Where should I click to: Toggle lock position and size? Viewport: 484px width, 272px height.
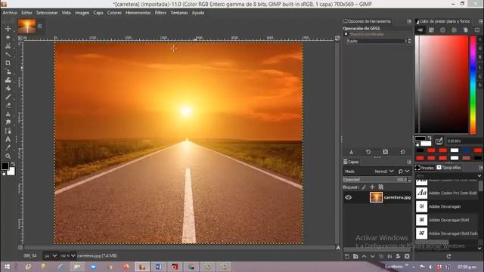point(372,187)
